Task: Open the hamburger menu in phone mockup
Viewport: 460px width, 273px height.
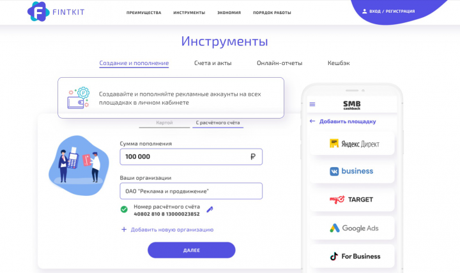Action: [x=312, y=104]
